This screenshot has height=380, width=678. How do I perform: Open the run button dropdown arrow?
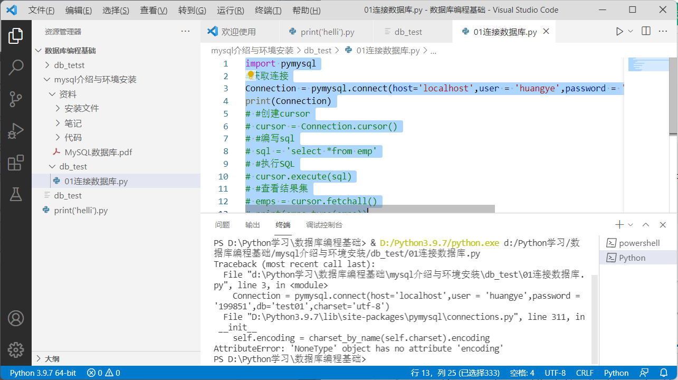coord(630,32)
